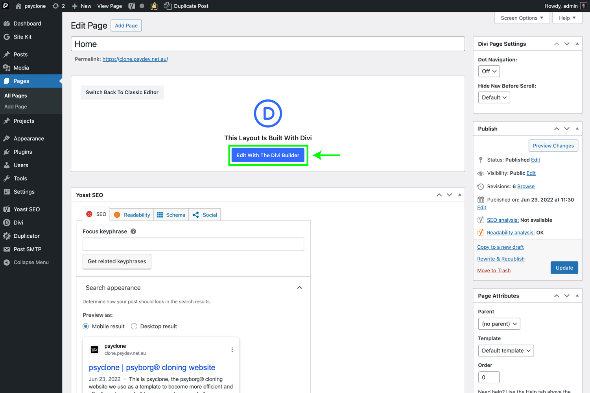
Task: Collapse the Search appearance section
Action: click(299, 288)
